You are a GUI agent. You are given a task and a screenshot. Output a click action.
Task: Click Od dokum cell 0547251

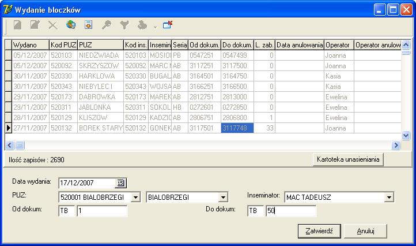click(x=205, y=55)
